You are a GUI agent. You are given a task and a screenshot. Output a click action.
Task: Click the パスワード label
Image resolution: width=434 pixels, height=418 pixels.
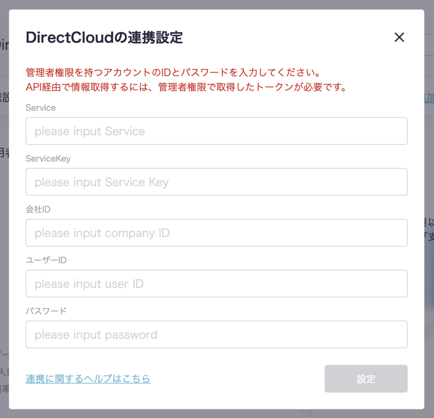click(x=46, y=311)
